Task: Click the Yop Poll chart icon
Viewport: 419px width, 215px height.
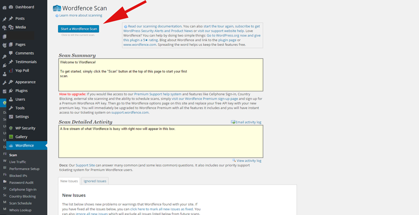Action: tap(10, 70)
